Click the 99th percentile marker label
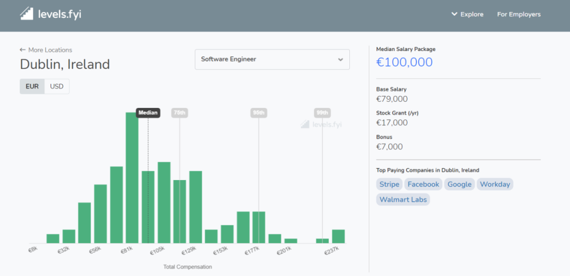This screenshot has height=276, width=570. pyautogui.click(x=322, y=113)
